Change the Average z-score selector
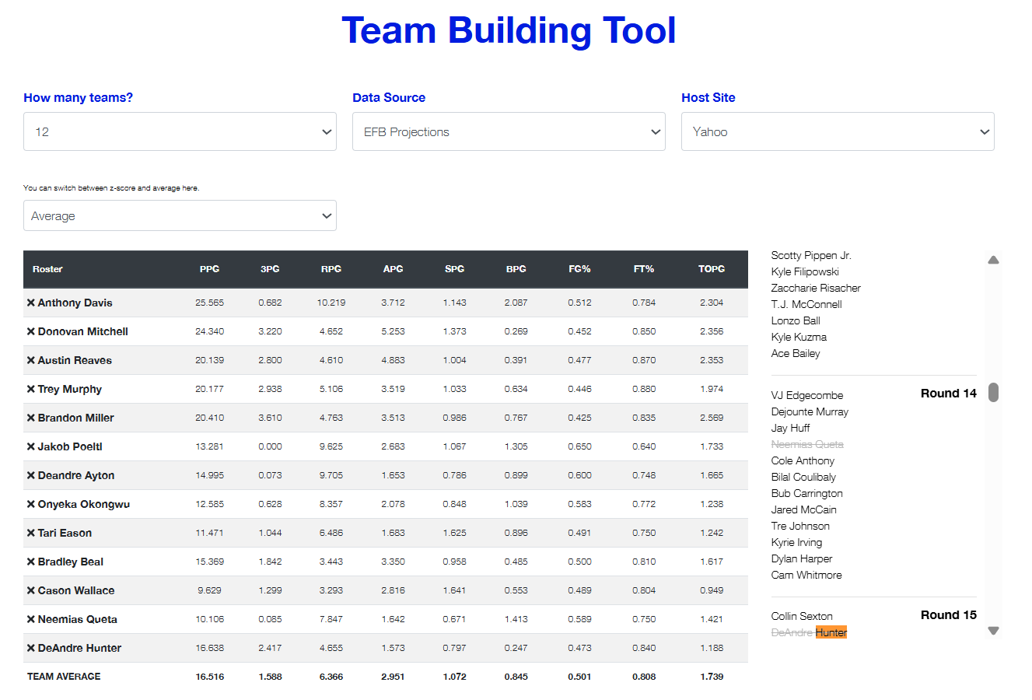This screenshot has height=700, width=1032. coord(180,215)
